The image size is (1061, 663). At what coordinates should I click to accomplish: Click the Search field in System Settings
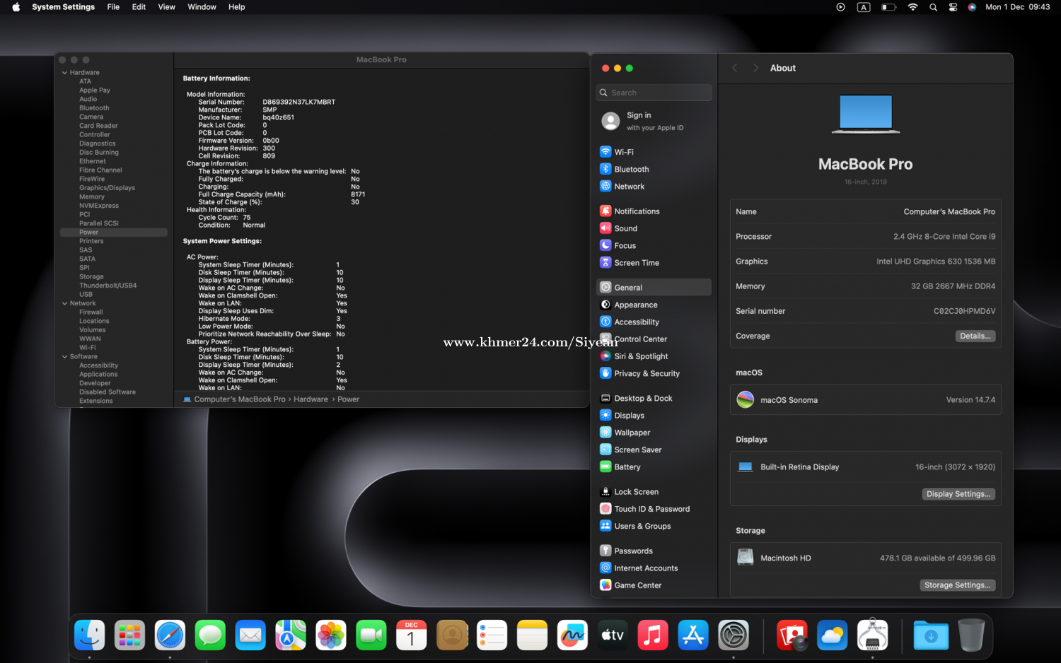654,93
